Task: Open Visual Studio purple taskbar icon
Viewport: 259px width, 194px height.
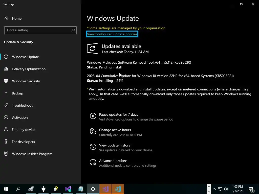Action: click(x=68, y=189)
